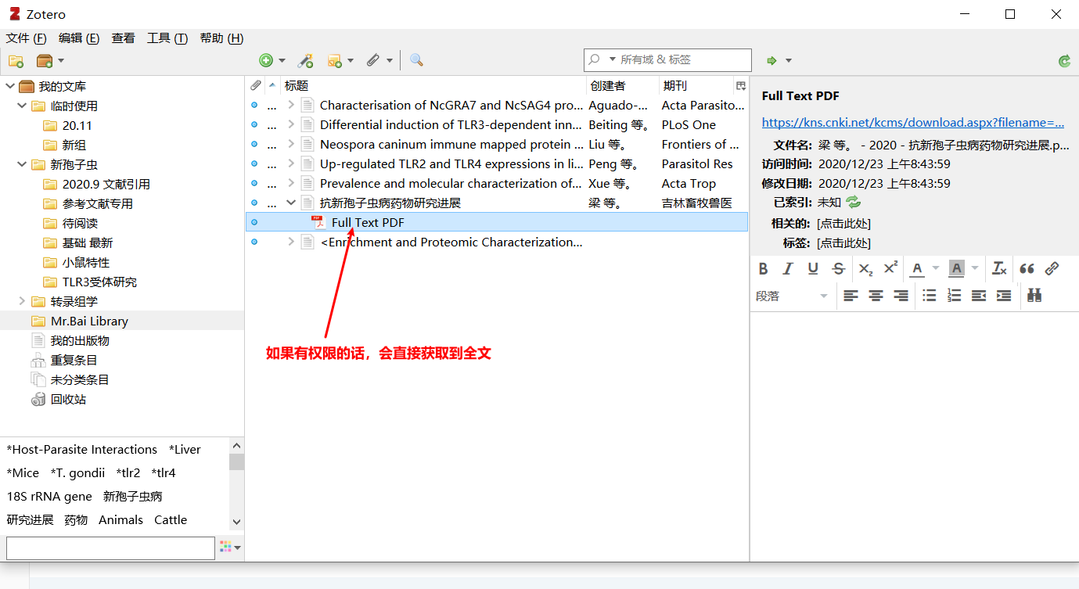1079x589 pixels.
Task: Open the 段落 paragraph format dropdown
Action: click(x=792, y=296)
